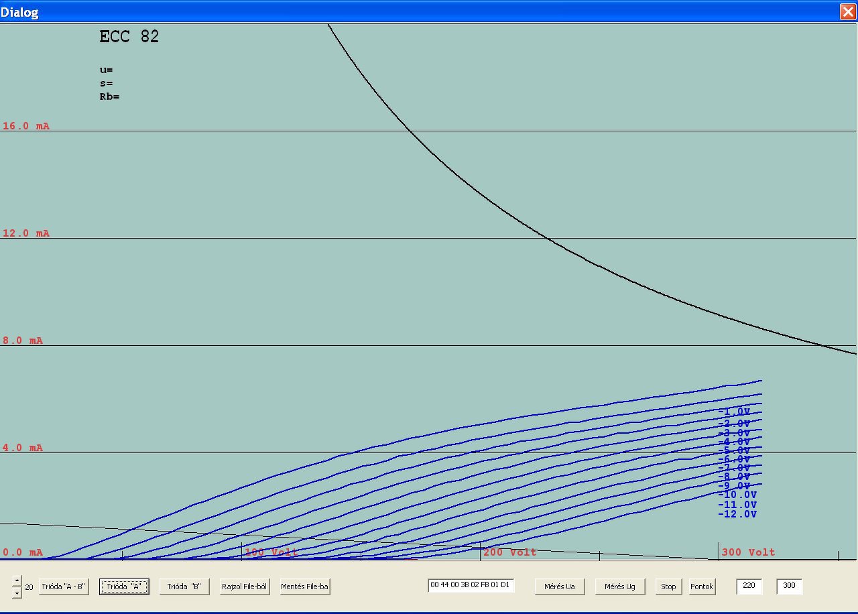The image size is (858, 614).
Task: Click the -5.0V curve label
Action: [x=734, y=450]
